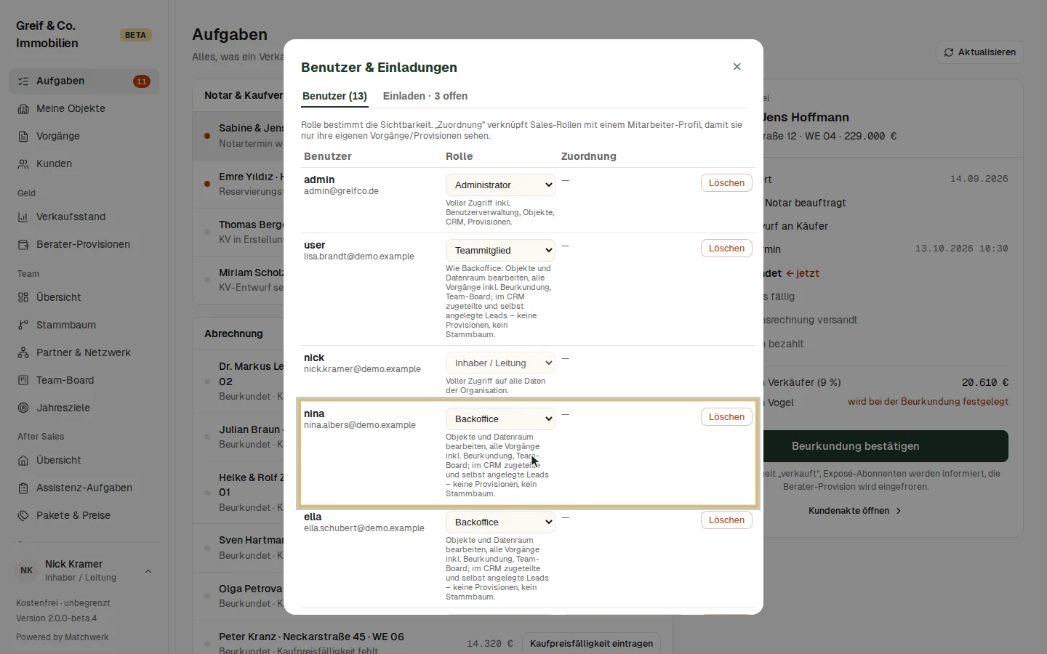1047x654 pixels.
Task: Click the Partner & Netzwerk icon
Action: tap(23, 353)
